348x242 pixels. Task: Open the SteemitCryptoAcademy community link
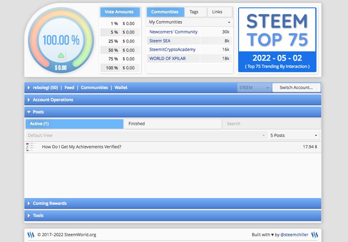tap(172, 50)
